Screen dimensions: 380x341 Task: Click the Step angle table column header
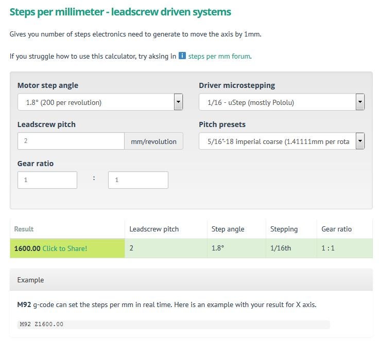[x=228, y=229]
